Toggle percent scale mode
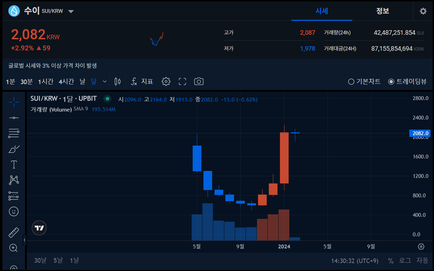The image size is (434, 271). [x=391, y=261]
